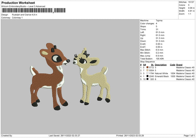196x138 pixels.
Task: Click the Down value 51.3 mm
Action: point(160,41)
